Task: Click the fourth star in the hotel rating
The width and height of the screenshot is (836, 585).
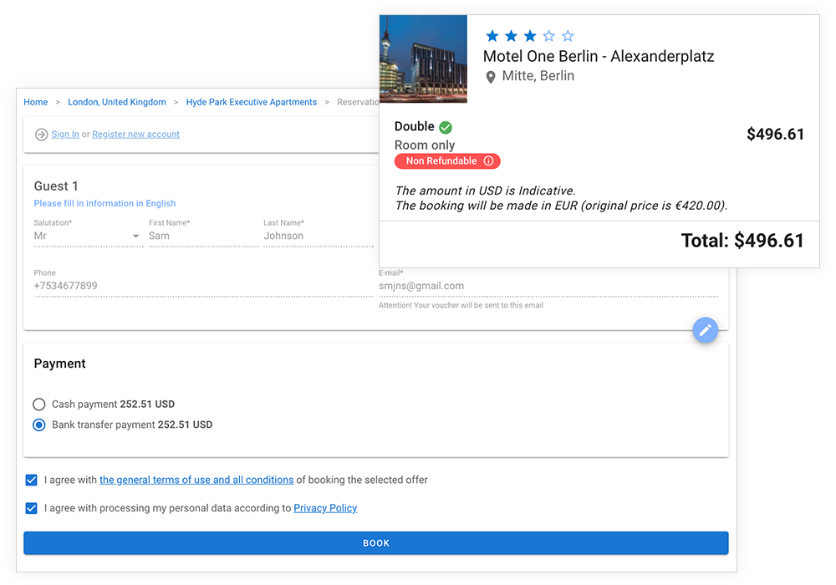Action: click(548, 36)
